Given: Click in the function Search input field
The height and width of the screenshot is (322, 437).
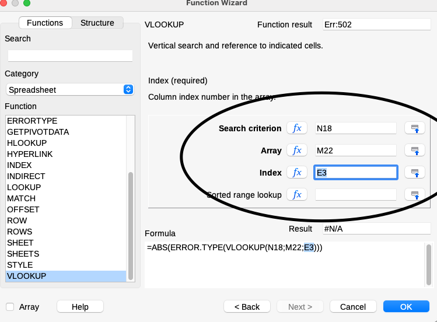Looking at the screenshot, I should [70, 56].
